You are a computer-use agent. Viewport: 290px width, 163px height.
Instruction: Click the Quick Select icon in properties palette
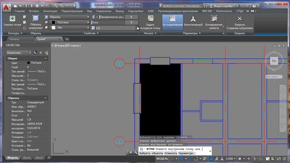(47, 53)
